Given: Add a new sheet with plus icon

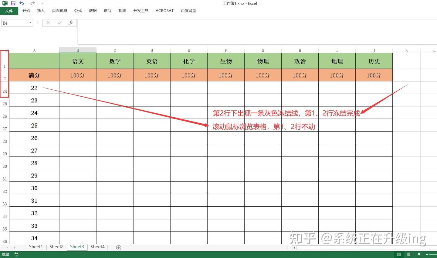Looking at the screenshot, I should pyautogui.click(x=119, y=248).
